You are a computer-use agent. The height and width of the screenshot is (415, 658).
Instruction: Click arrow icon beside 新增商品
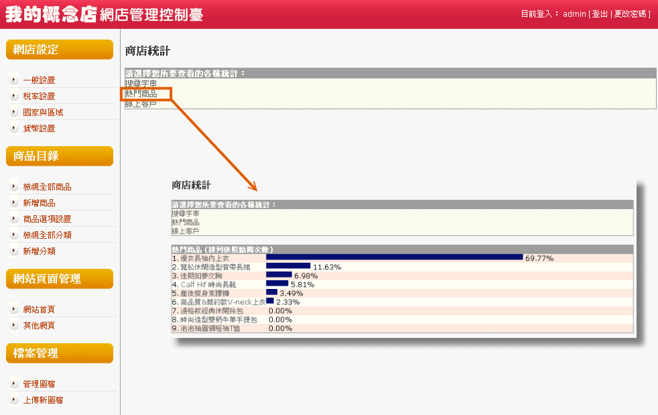click(13, 202)
